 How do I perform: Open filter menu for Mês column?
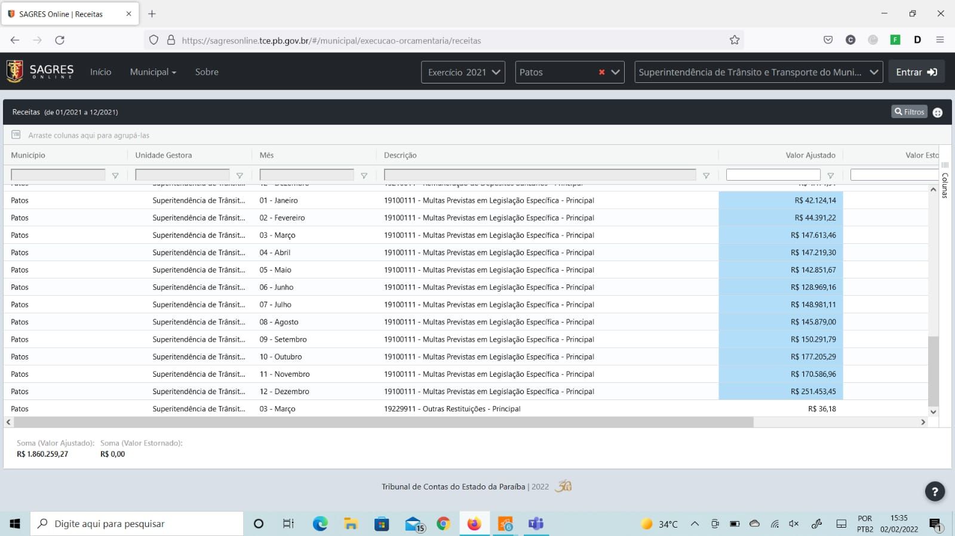[x=364, y=175]
